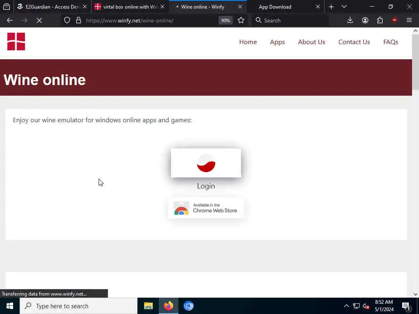Close the E2Guardian tab

(x=85, y=7)
